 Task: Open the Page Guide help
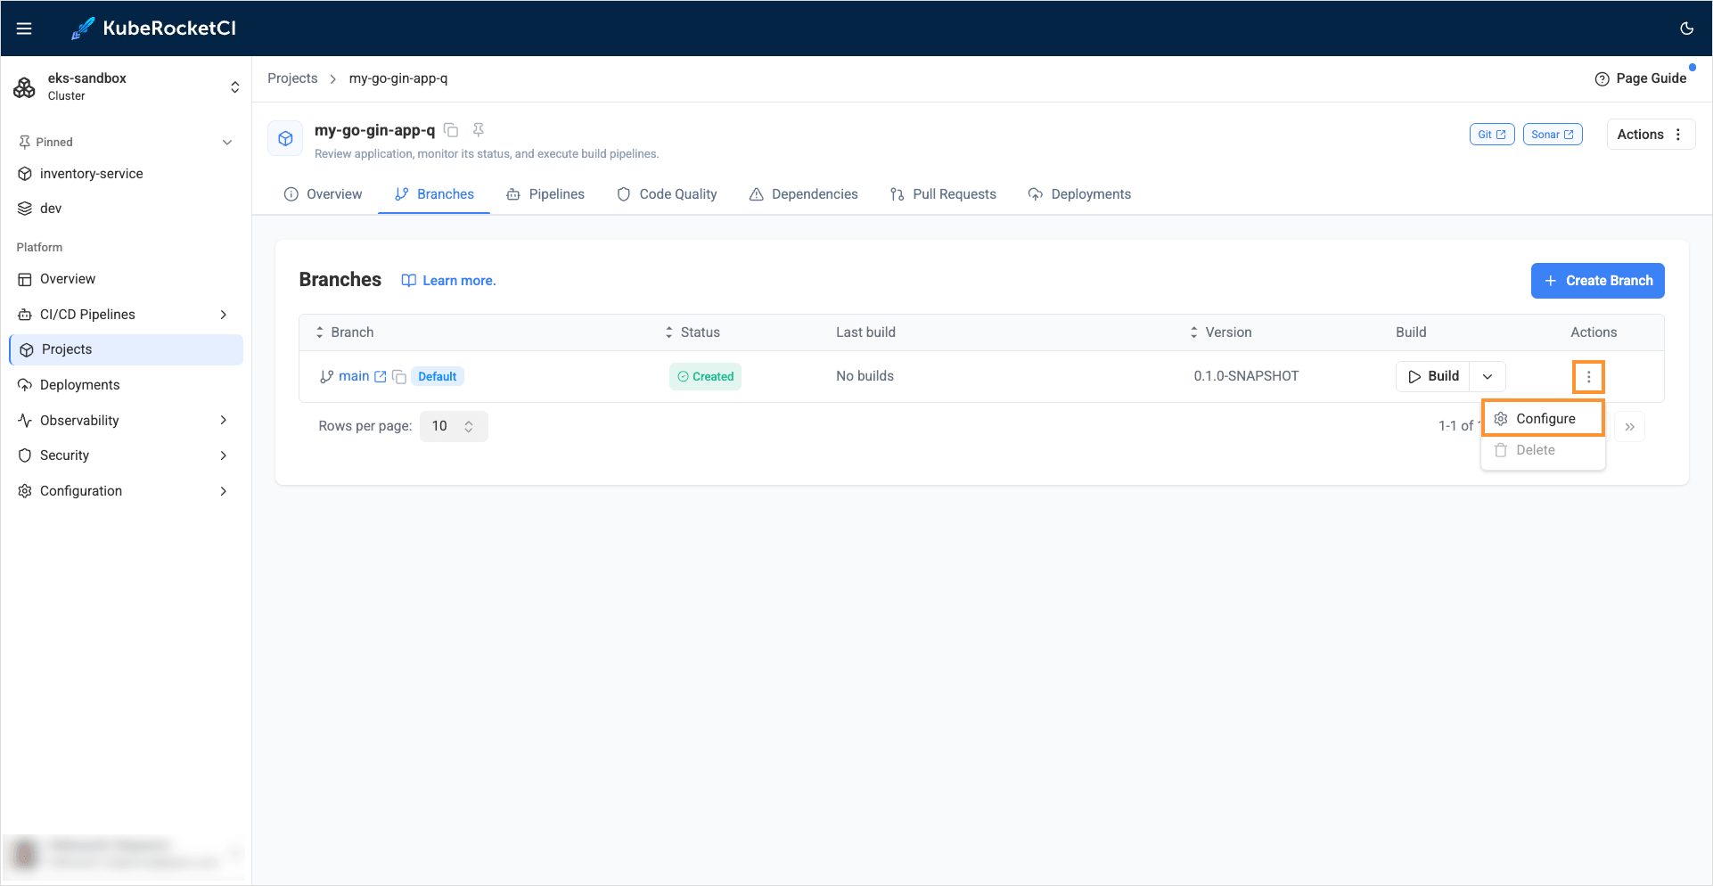1641,78
